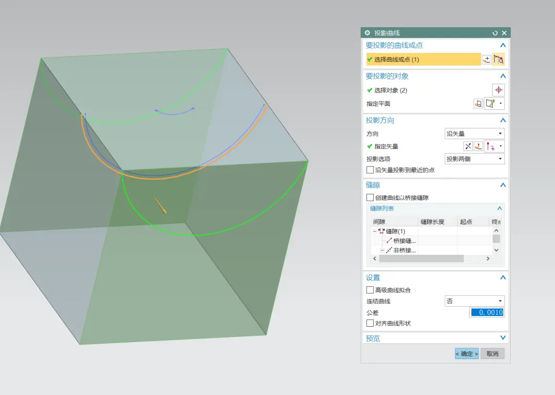Collapse the 非桥接... node with its minus box

(x=382, y=250)
